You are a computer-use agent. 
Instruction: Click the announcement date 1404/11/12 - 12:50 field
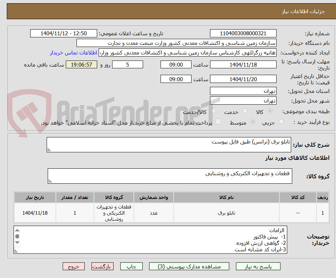pyautogui.click(x=64, y=33)
